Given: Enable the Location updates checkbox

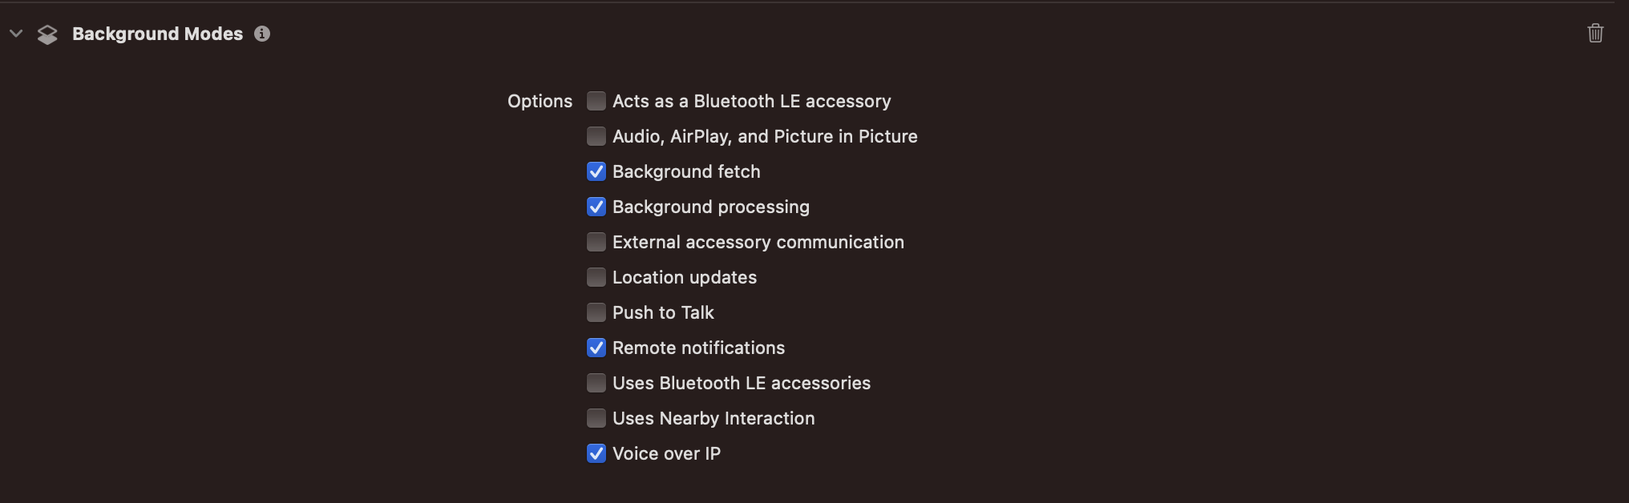Looking at the screenshot, I should pos(596,277).
